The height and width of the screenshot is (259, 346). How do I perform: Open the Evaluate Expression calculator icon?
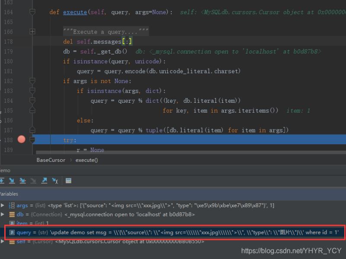coord(68,180)
